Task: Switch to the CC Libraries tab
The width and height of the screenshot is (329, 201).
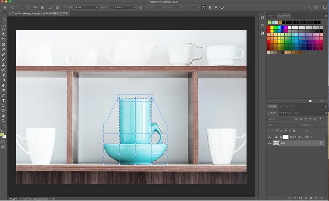Action: tap(287, 106)
